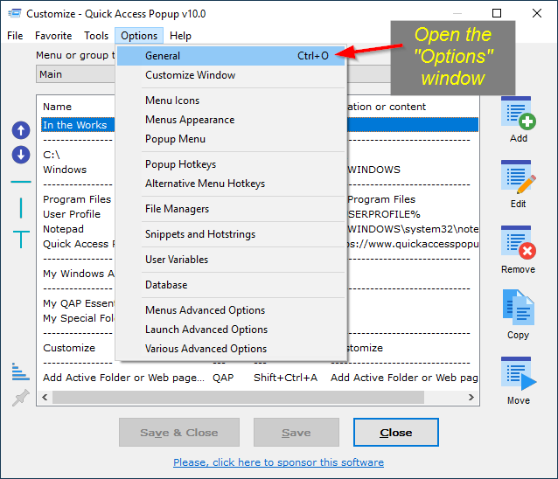Open the Help menu
558x479 pixels.
180,36
